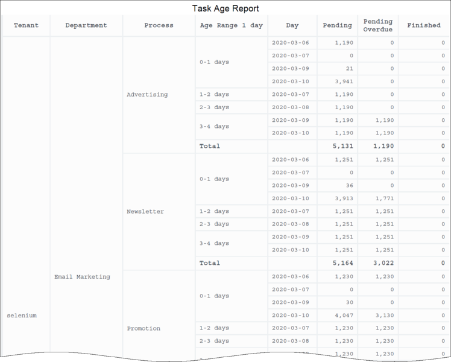Select the Department column header
This screenshot has width=451, height=362.
point(86,25)
